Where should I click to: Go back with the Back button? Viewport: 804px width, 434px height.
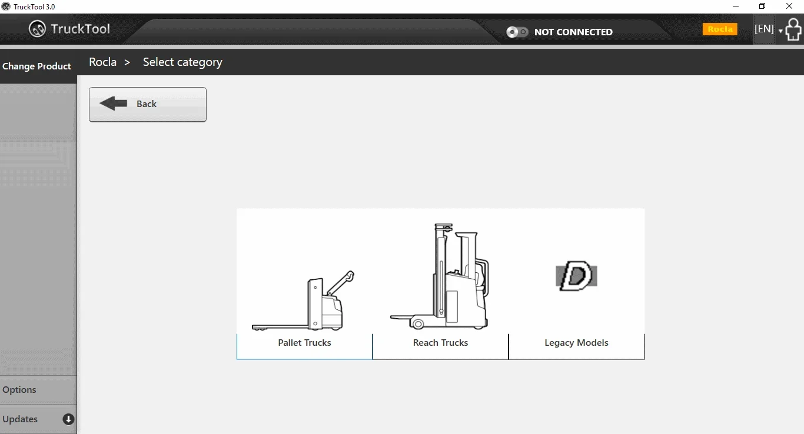(148, 104)
